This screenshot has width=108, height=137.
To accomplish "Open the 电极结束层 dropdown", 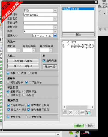I will (x=51, y=50).
